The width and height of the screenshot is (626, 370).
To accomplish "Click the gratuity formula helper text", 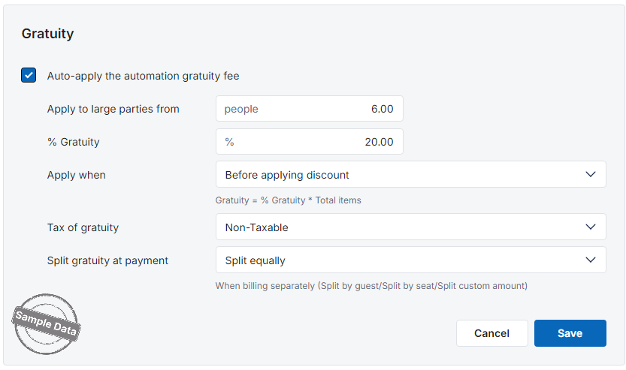I will click(288, 200).
